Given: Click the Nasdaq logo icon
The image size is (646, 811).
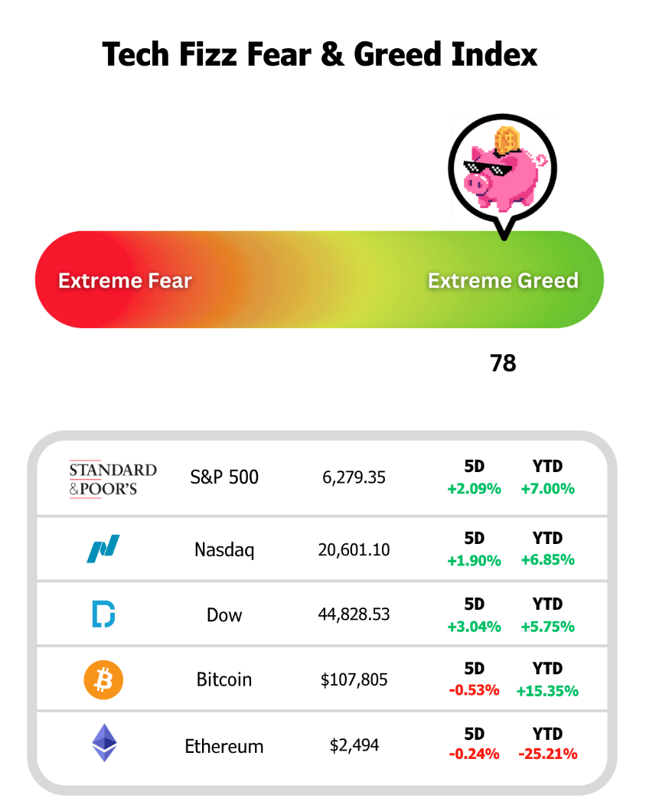Looking at the screenshot, I should tap(103, 549).
